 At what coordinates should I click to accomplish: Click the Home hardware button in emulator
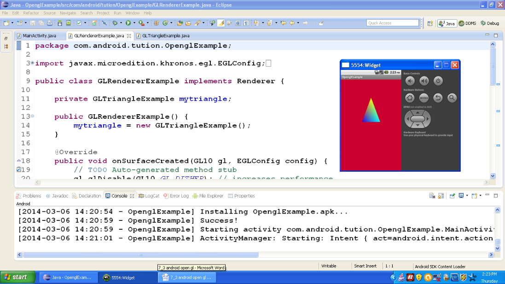pyautogui.click(x=410, y=98)
